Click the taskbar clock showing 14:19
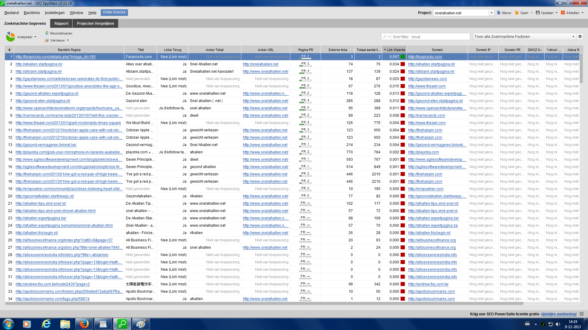 (x=573, y=324)
